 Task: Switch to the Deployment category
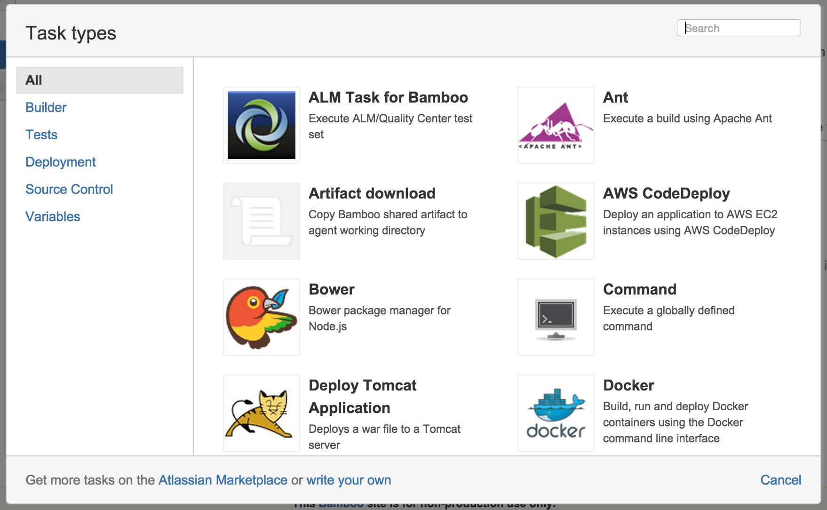pyautogui.click(x=61, y=162)
